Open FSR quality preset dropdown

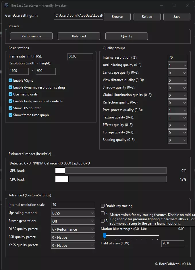pyautogui.click(x=73, y=238)
